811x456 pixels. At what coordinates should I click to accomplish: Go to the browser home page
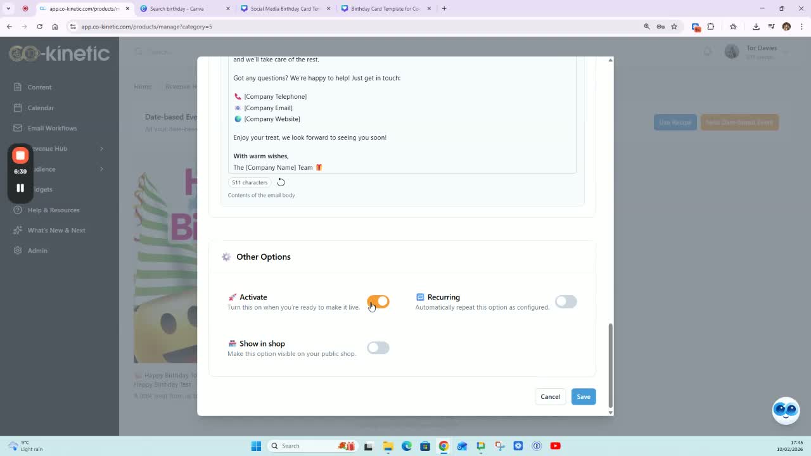(55, 27)
